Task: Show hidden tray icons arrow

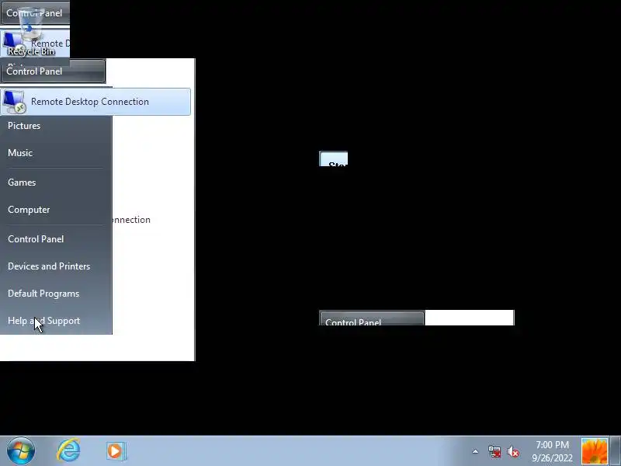Action: (475, 451)
